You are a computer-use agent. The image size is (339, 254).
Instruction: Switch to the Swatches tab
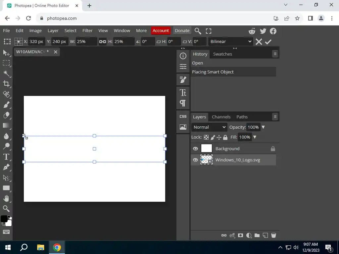222,54
